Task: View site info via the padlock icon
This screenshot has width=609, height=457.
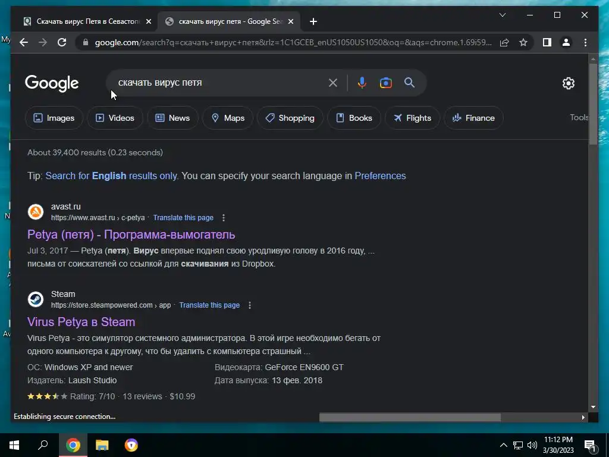Action: (86, 42)
